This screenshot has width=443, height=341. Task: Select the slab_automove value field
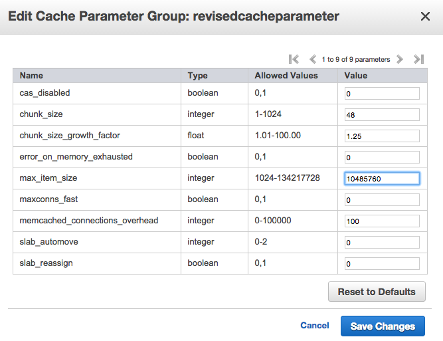382,243
